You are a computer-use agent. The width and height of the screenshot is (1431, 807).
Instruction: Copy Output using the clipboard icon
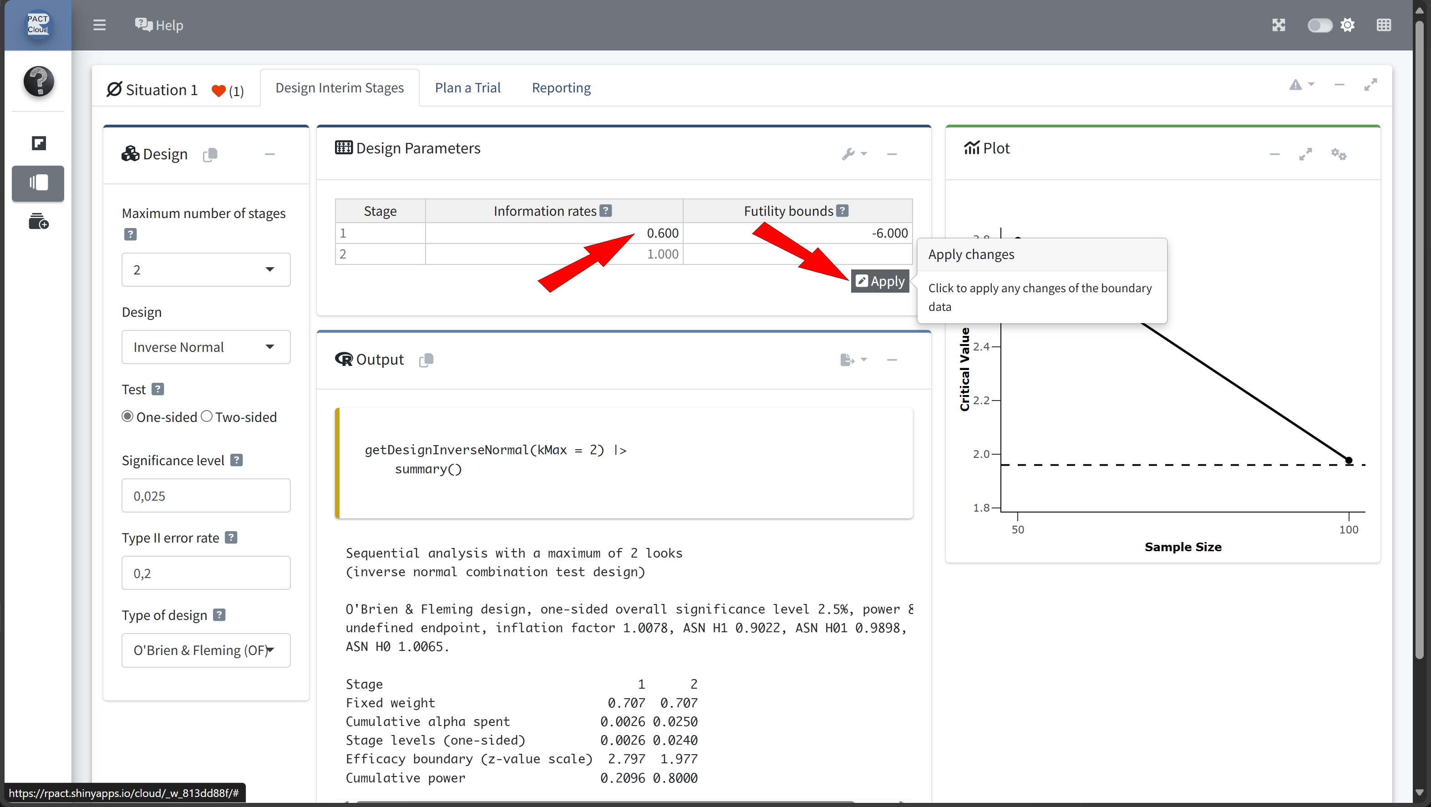pos(426,360)
